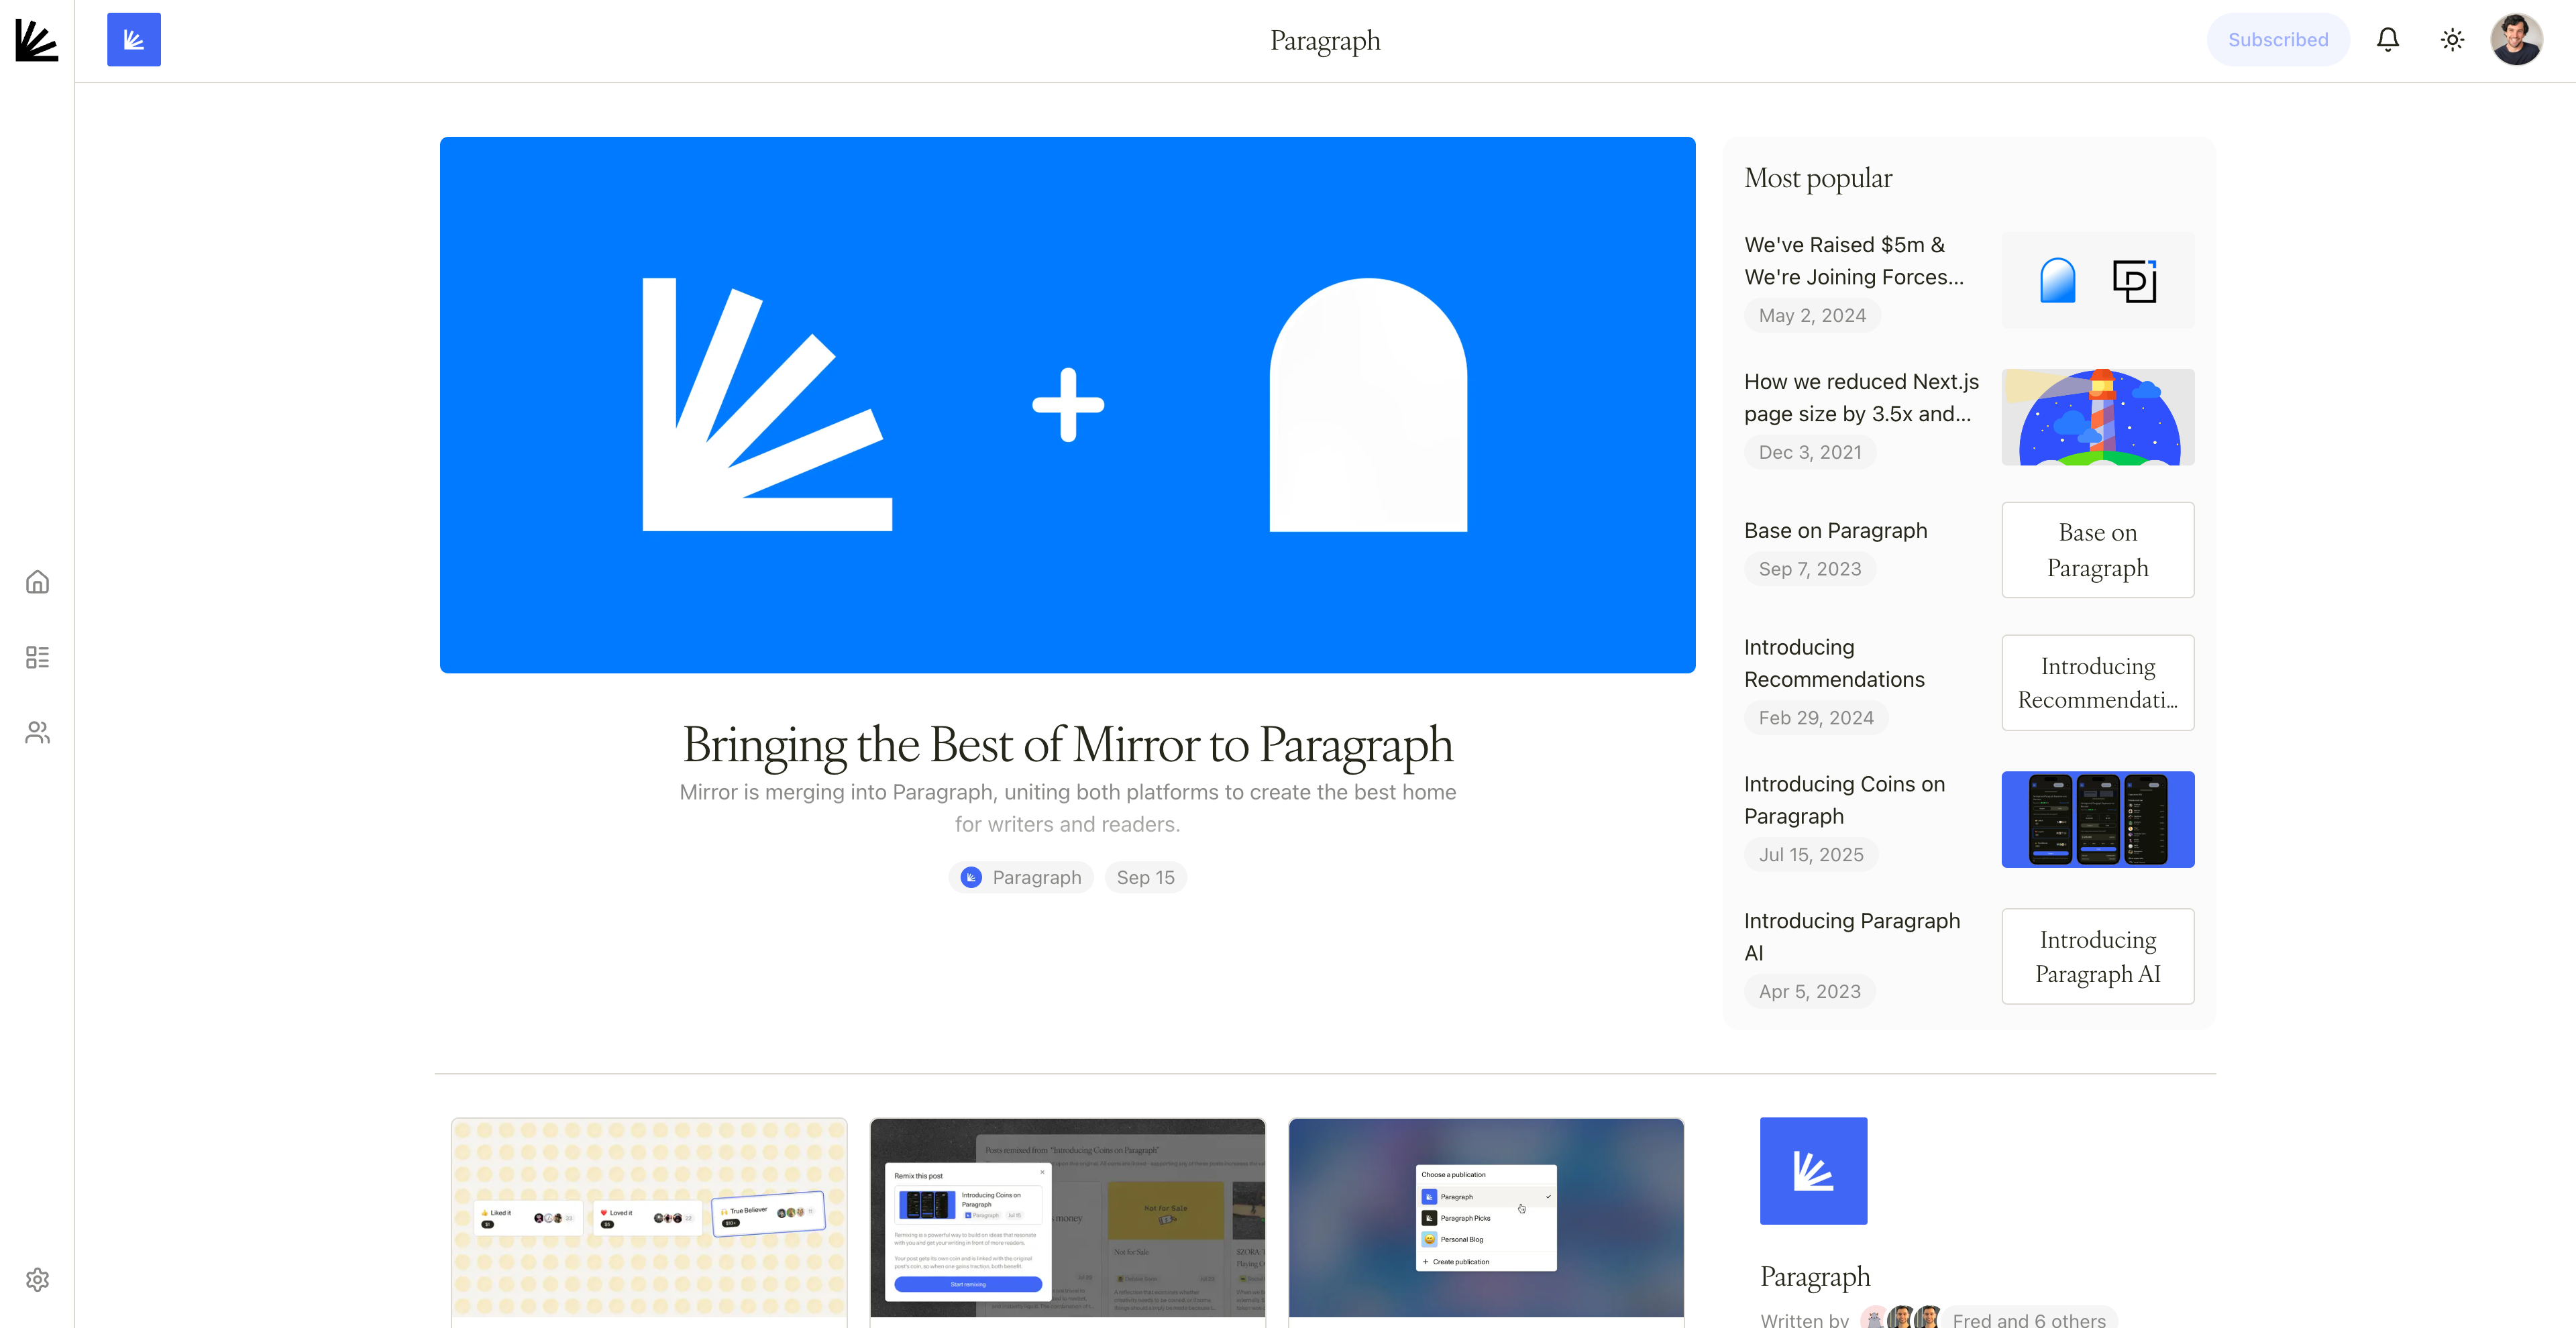
Task: Open Settings via the sidebar gear icon
Action: coord(37,1279)
